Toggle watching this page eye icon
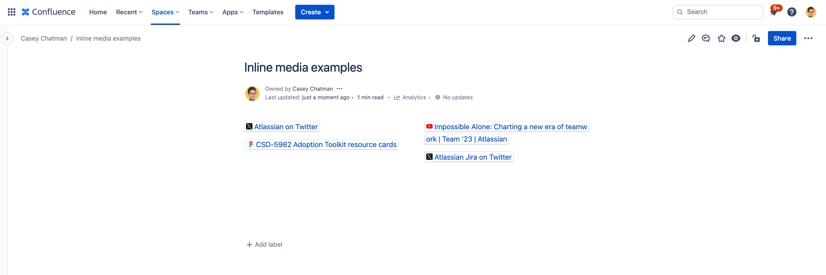This screenshot has width=826, height=275. coord(736,38)
